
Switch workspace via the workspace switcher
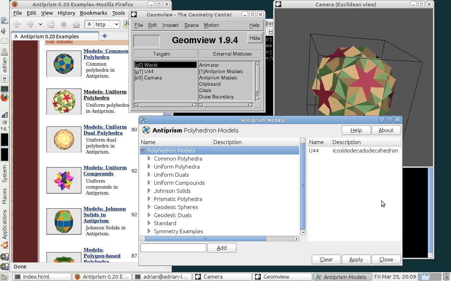(429, 277)
